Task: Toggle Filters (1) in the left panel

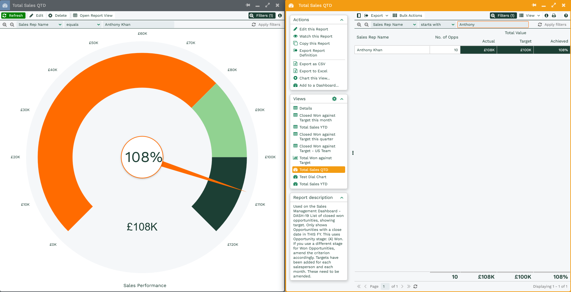Action: [262, 16]
